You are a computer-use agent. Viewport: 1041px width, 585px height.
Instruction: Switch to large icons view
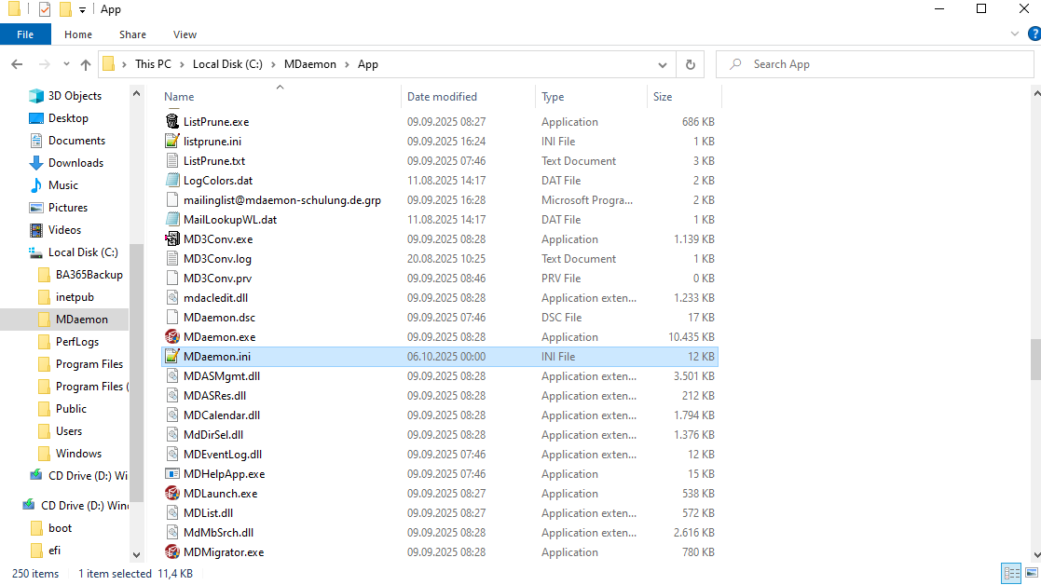tap(1031, 574)
